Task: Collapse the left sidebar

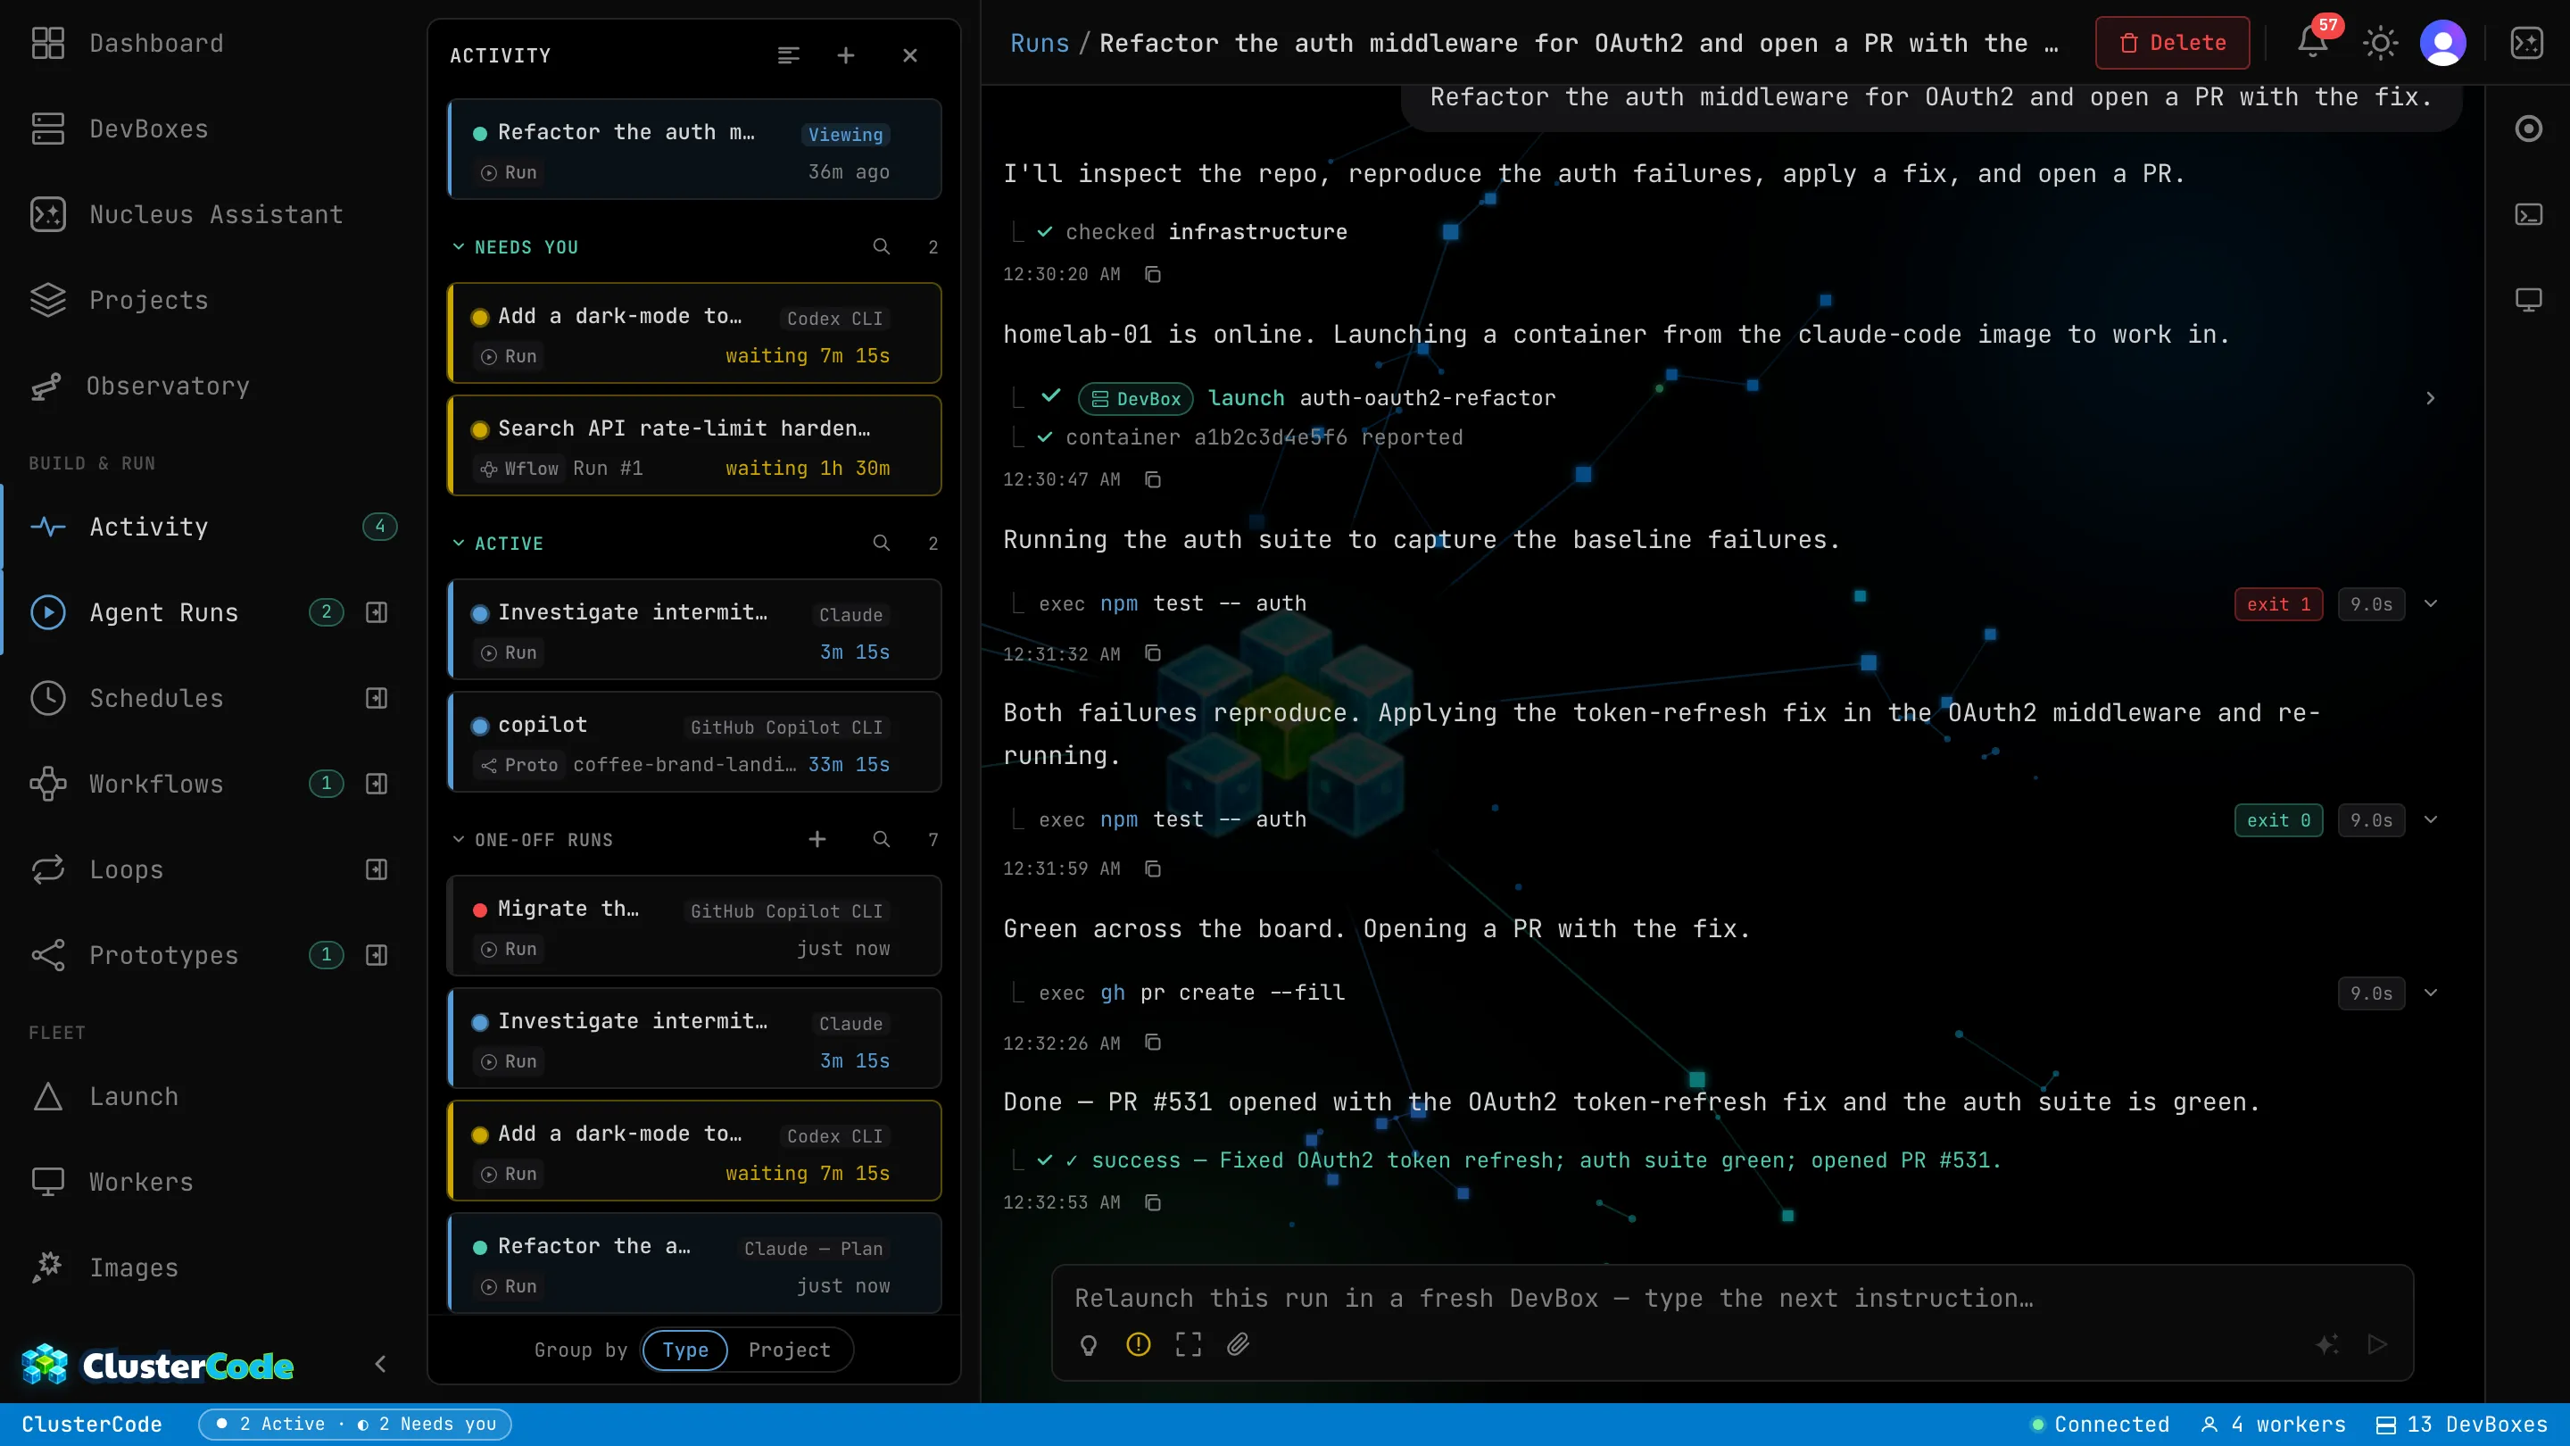Action: click(x=380, y=1364)
